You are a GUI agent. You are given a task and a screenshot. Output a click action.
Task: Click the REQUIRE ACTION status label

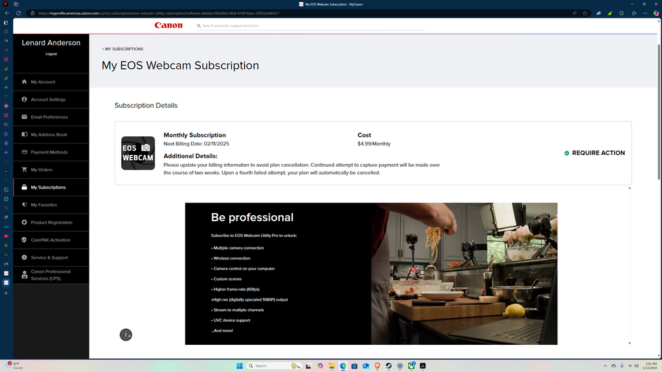598,153
